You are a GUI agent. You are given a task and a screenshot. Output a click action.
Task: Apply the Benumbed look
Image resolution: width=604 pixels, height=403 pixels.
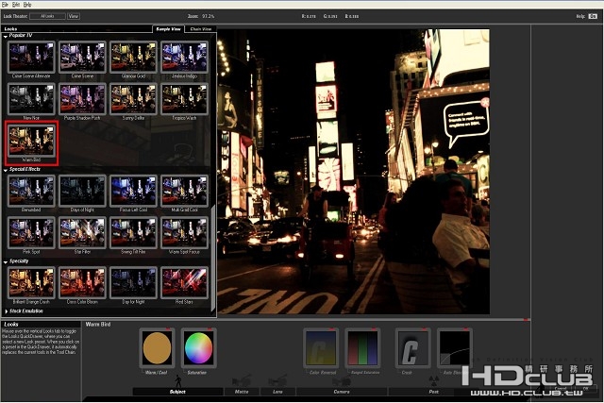coord(31,191)
